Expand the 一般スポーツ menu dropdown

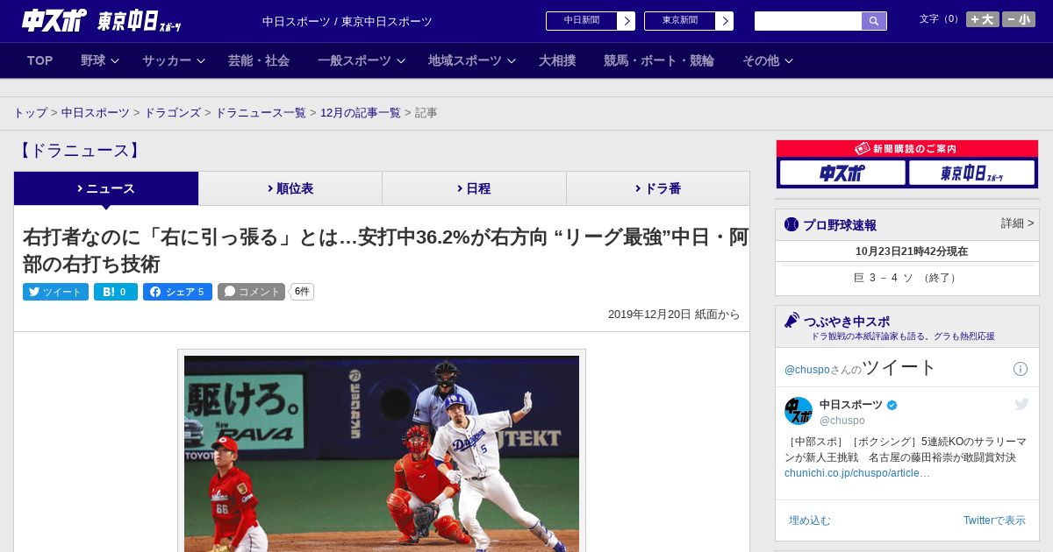click(x=362, y=60)
